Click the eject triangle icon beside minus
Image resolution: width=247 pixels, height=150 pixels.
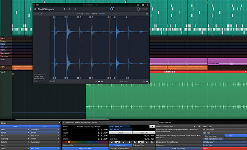[x=41, y=14]
